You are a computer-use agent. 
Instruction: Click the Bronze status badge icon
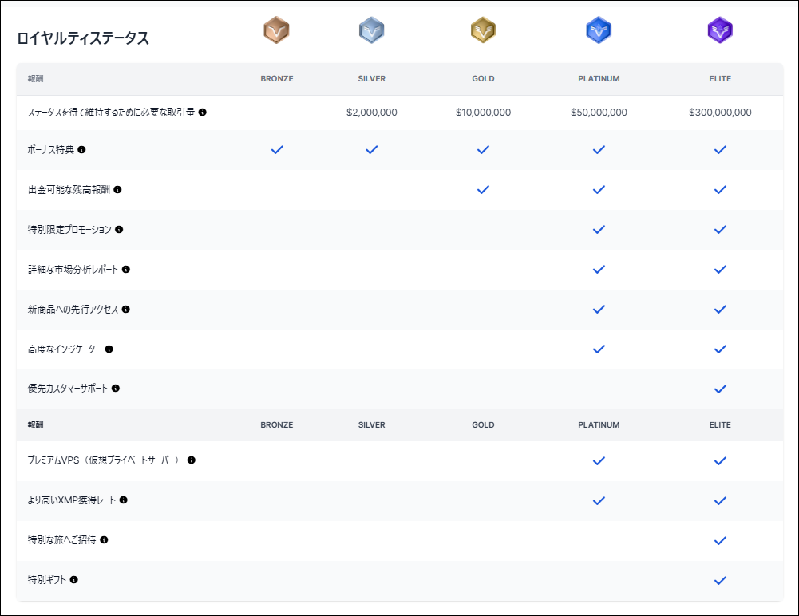[276, 31]
